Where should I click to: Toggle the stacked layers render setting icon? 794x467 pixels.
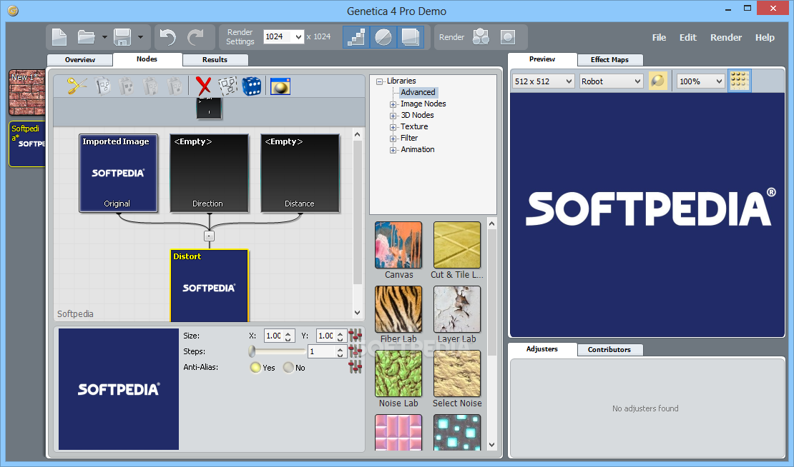click(x=410, y=37)
